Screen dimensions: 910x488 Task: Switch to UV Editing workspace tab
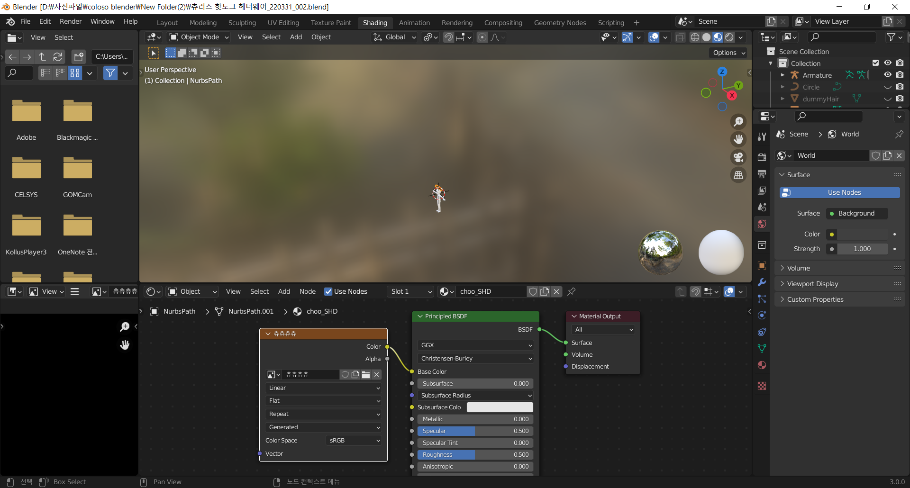click(283, 23)
